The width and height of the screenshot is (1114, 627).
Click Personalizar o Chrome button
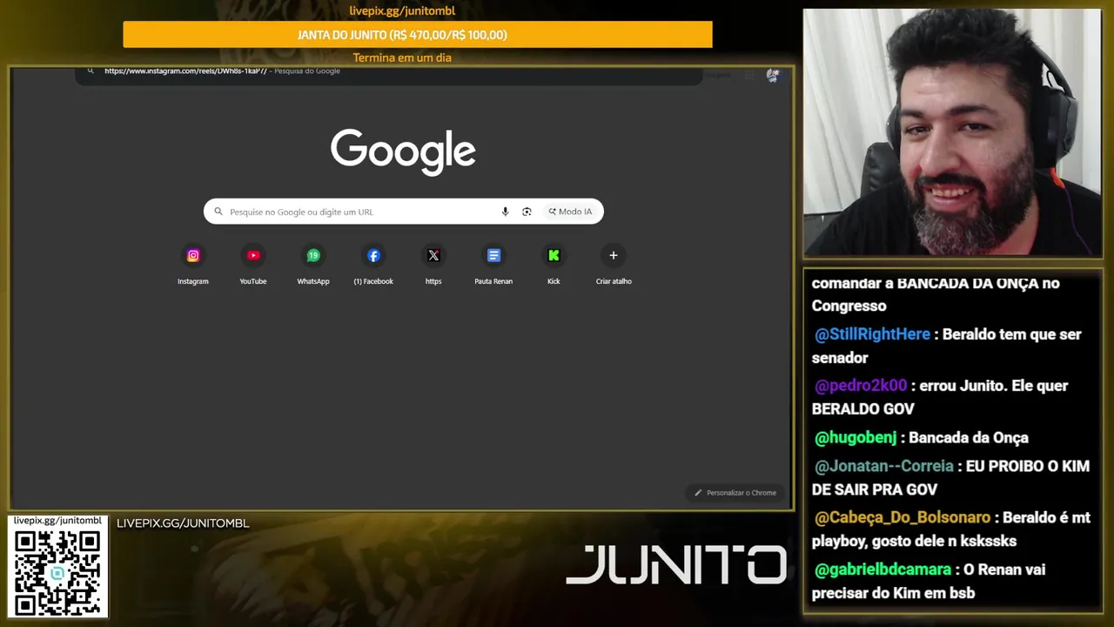coord(735,493)
